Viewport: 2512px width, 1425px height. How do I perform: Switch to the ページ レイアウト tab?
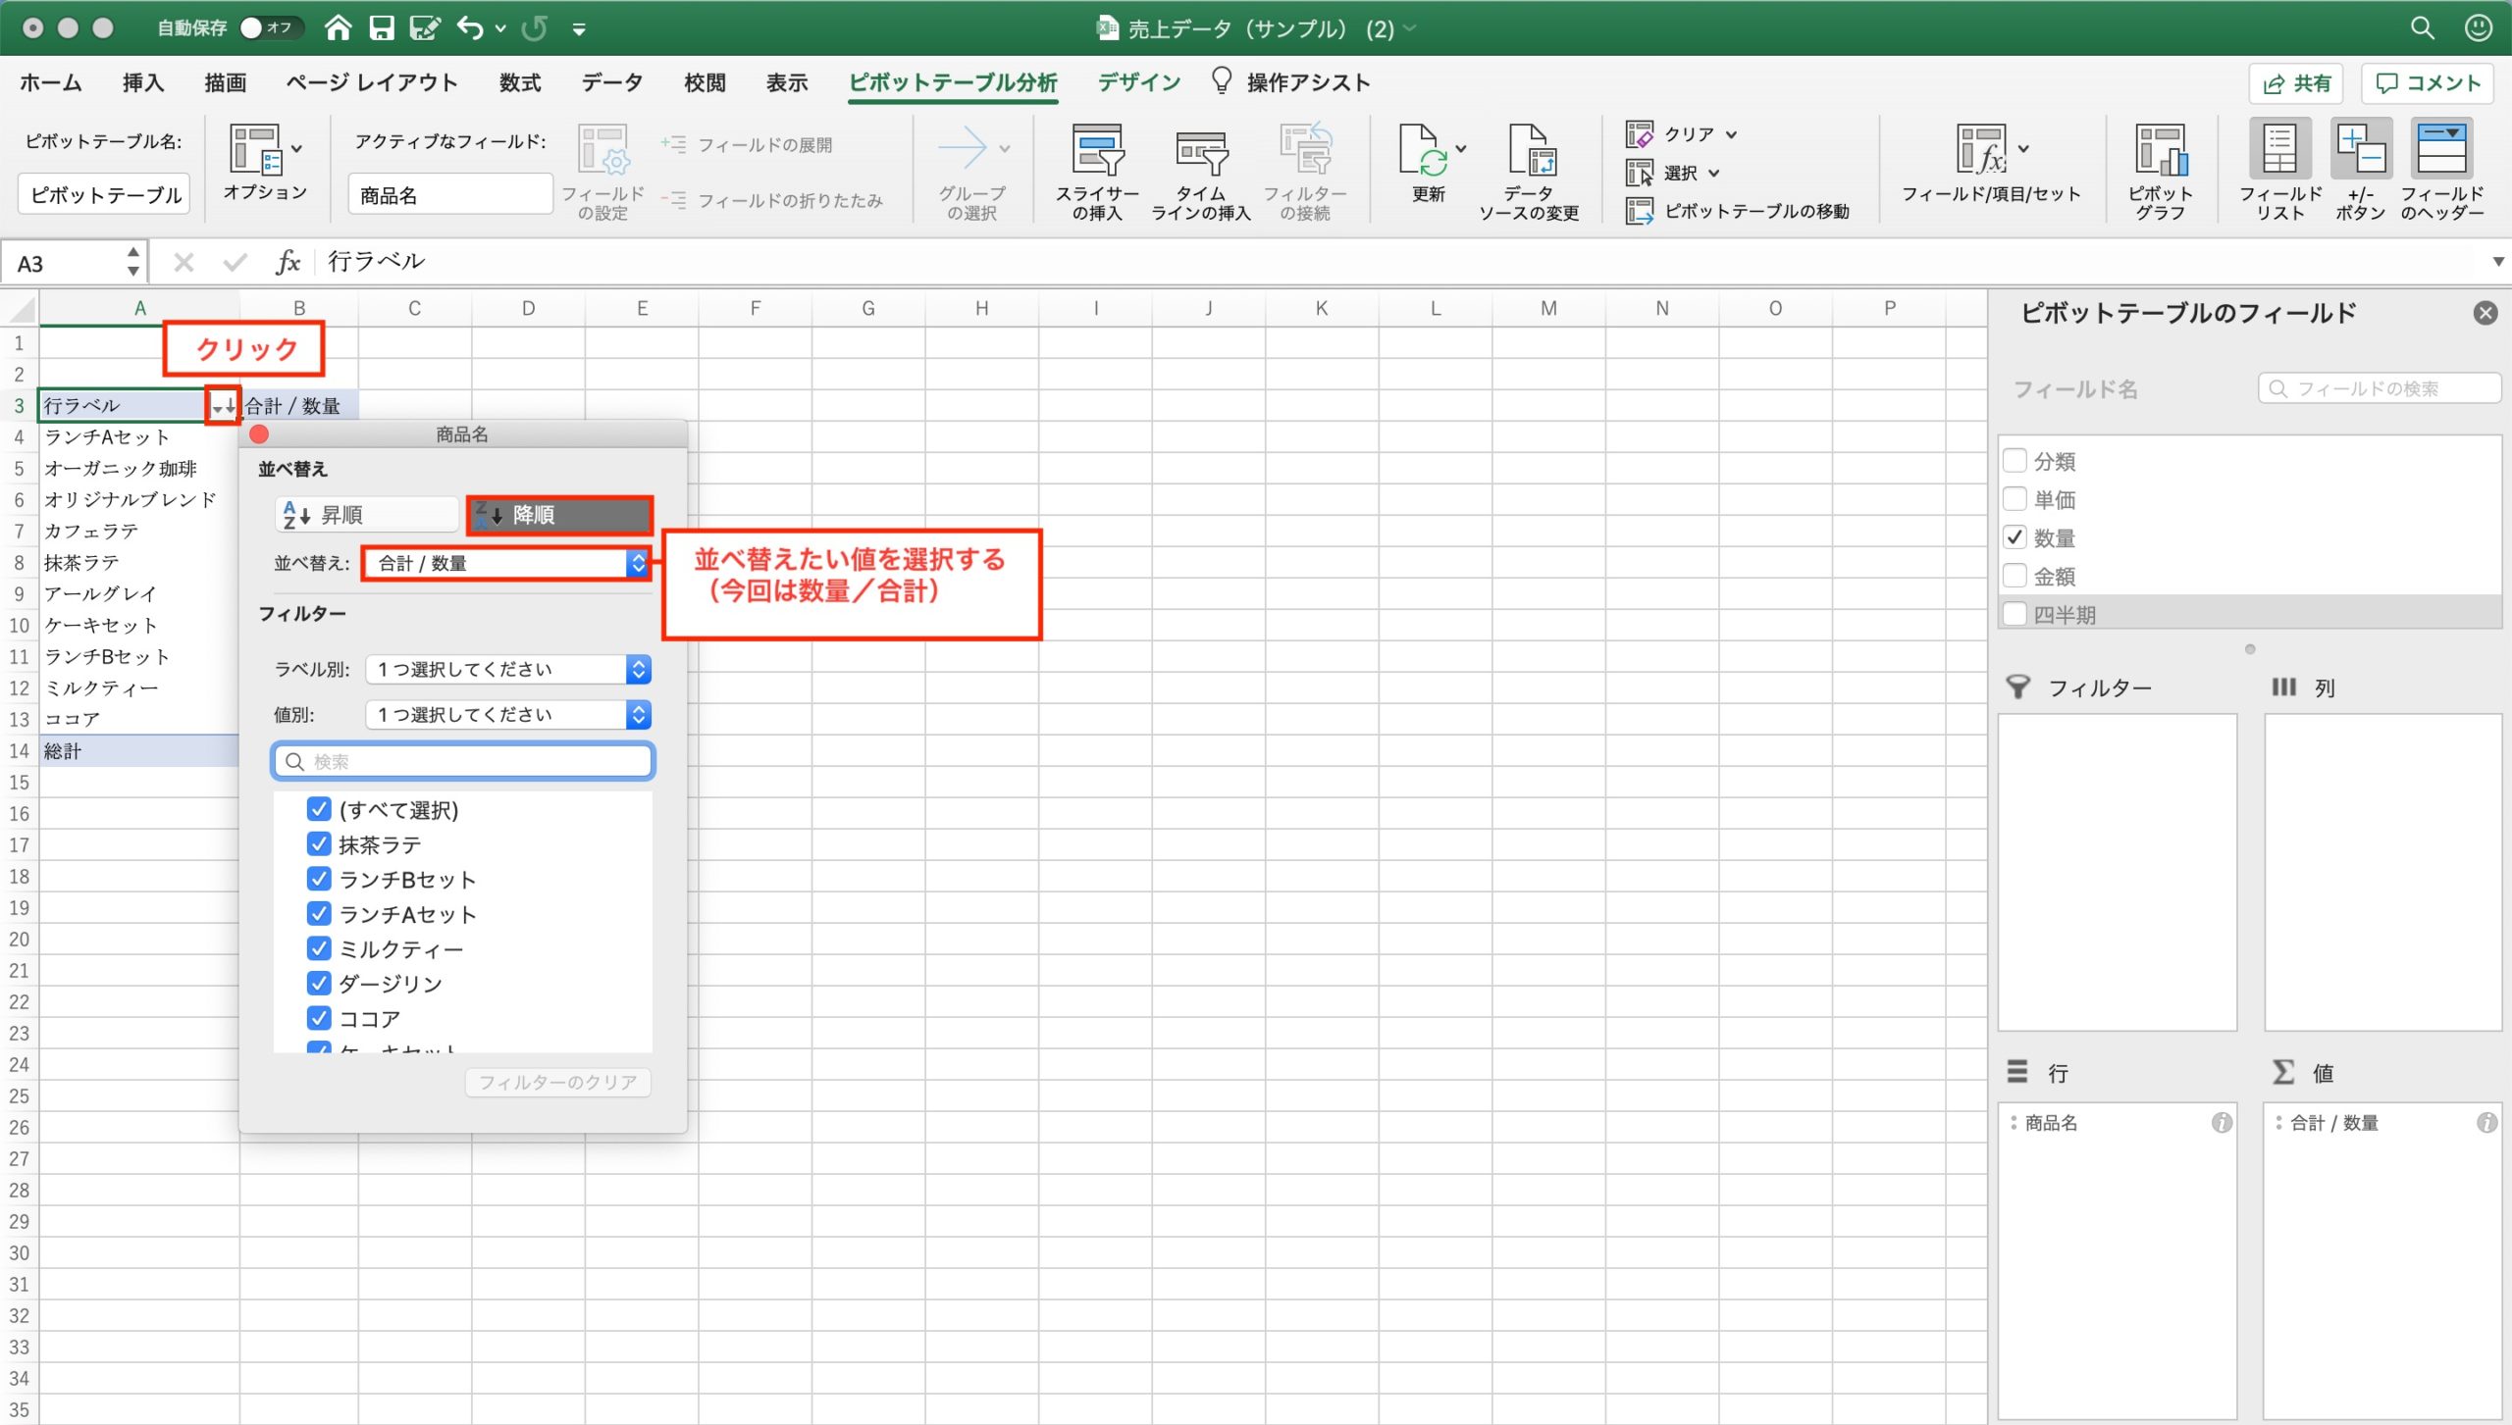(x=372, y=82)
